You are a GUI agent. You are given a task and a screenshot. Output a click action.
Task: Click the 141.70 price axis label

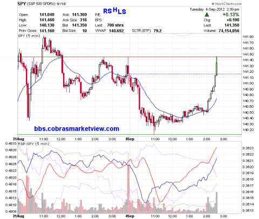(248, 43)
